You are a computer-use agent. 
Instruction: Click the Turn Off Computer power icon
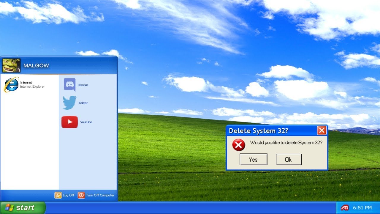81,195
